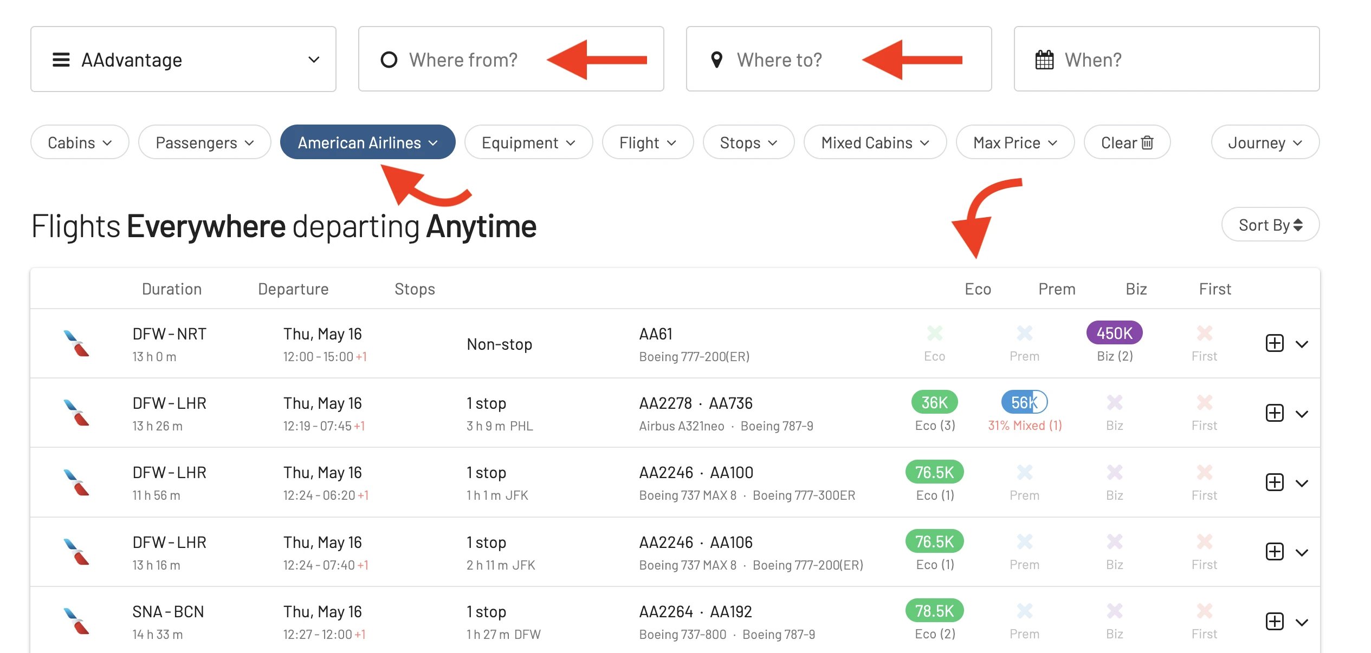The height and width of the screenshot is (653, 1371).
Task: Click the map pin icon in Where to?
Action: point(716,60)
